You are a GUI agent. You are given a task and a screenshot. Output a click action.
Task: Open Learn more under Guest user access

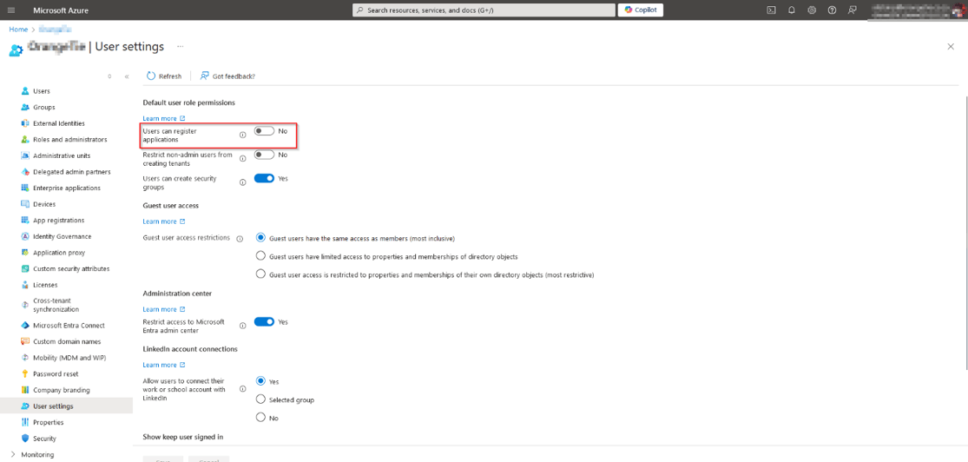click(x=163, y=221)
